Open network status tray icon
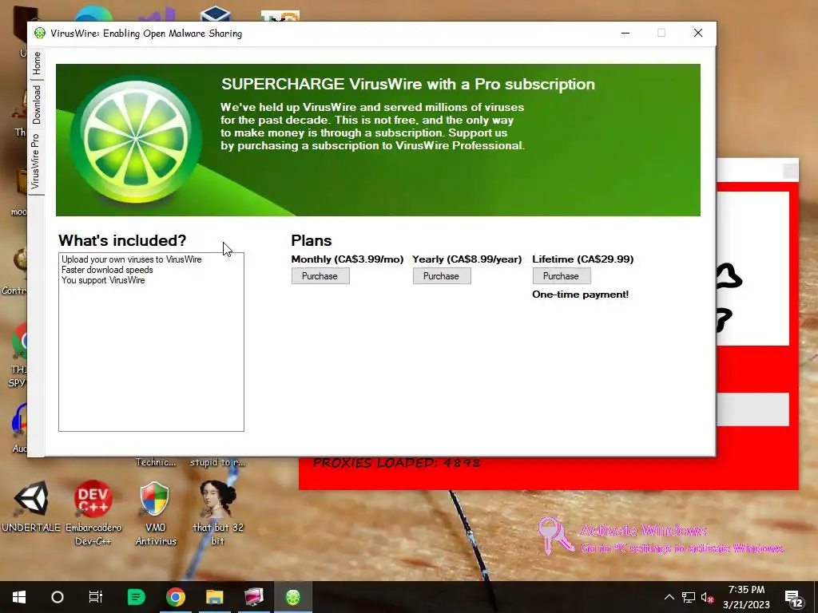This screenshot has width=818, height=613. point(688,597)
